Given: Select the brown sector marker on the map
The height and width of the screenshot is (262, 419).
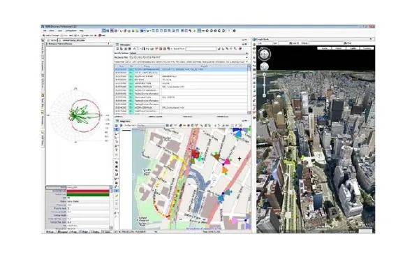Looking at the screenshot, I should 216,157.
